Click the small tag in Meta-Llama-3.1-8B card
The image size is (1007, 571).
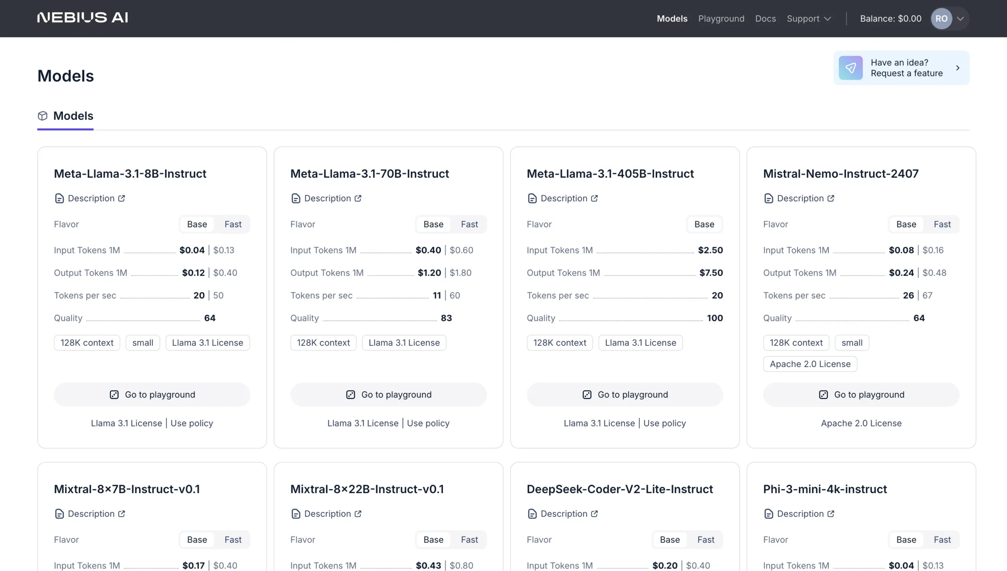tap(143, 343)
